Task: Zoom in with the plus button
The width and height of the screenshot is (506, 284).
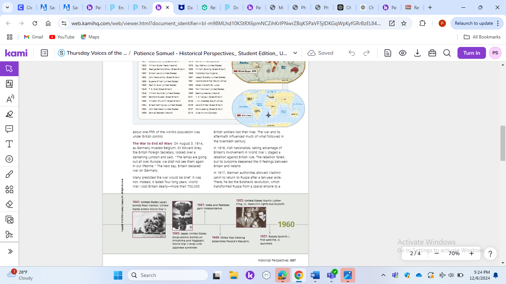Action: tap(471, 253)
